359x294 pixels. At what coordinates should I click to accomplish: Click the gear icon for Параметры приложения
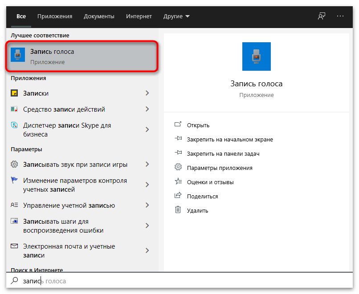tap(178, 168)
